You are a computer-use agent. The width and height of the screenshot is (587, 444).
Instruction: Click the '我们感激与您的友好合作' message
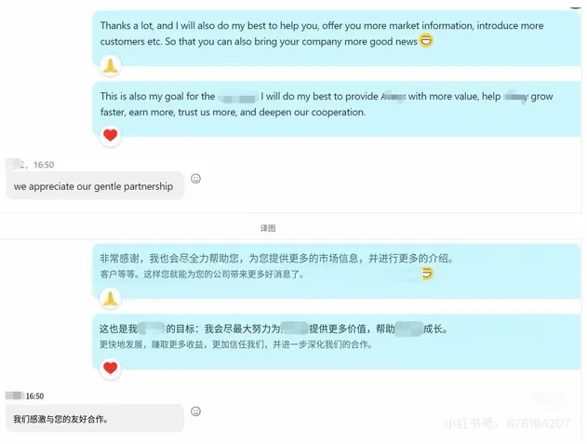[x=95, y=419]
